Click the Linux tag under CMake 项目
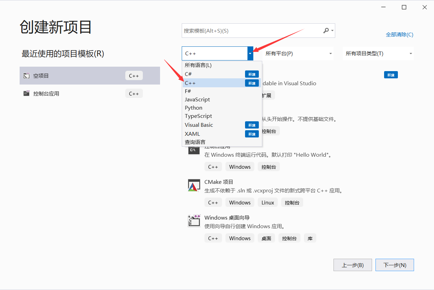 [x=268, y=202]
